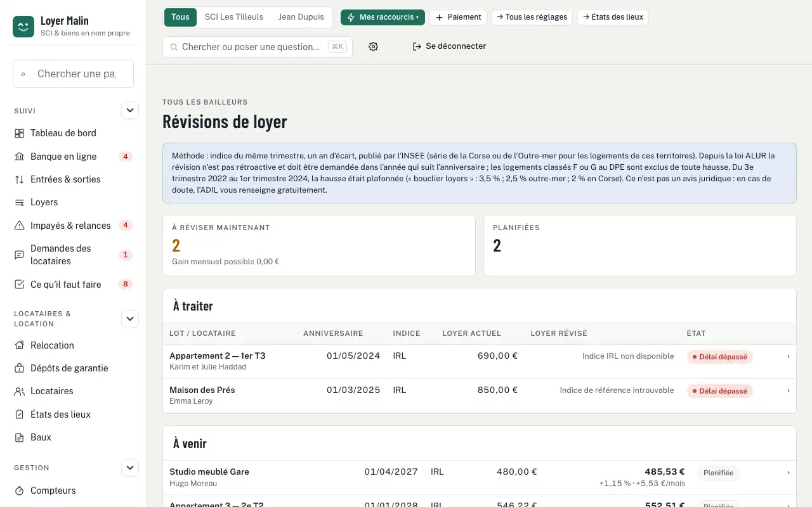The width and height of the screenshot is (812, 507).
Task: Switch to the Jean Dupuis tab
Action: (x=301, y=17)
